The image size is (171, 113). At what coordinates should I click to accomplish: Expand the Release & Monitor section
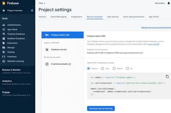[17, 71]
